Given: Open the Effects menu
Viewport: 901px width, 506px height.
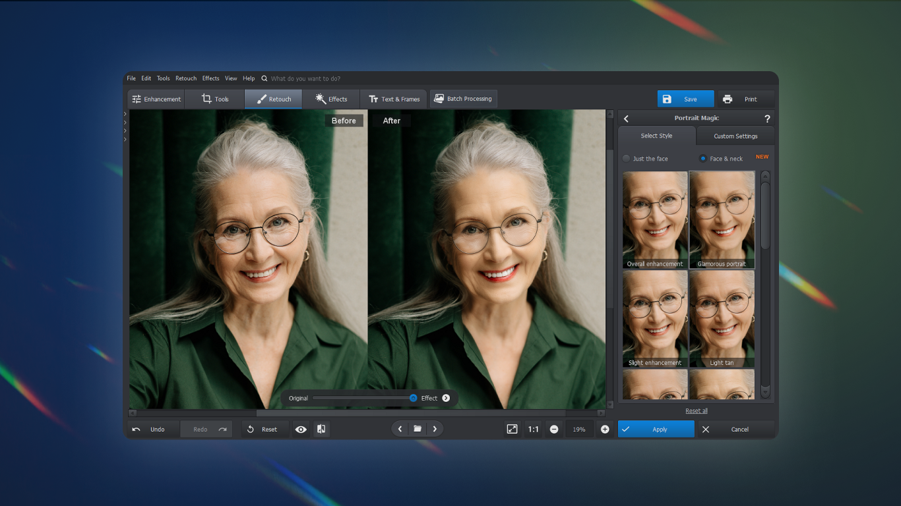Looking at the screenshot, I should tap(210, 78).
